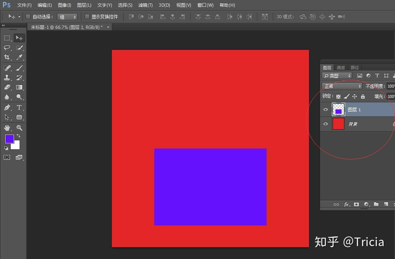The image size is (395, 259).
Task: Choose the Path Selection tool
Action: click(7, 117)
